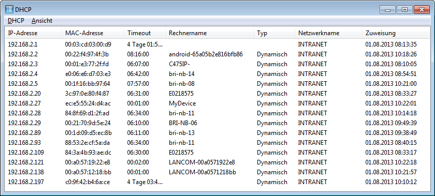Viewport: 435px width, 196px height.
Task: Sort by Rechnername column header
Action: pyautogui.click(x=209, y=33)
